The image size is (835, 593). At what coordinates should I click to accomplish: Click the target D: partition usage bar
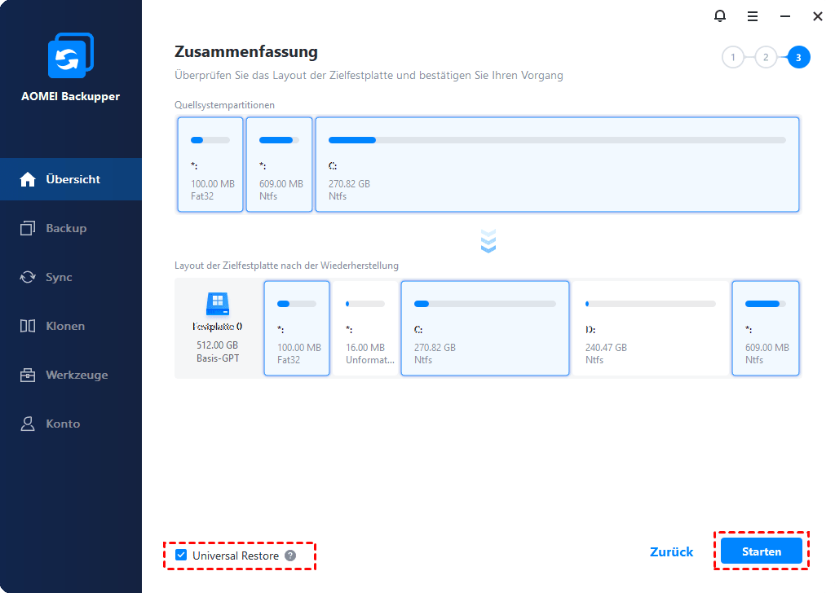coord(651,304)
